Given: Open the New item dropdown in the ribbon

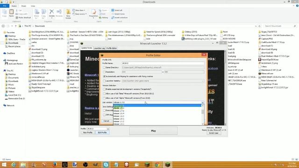Looking at the screenshot, I should coord(79,10).
